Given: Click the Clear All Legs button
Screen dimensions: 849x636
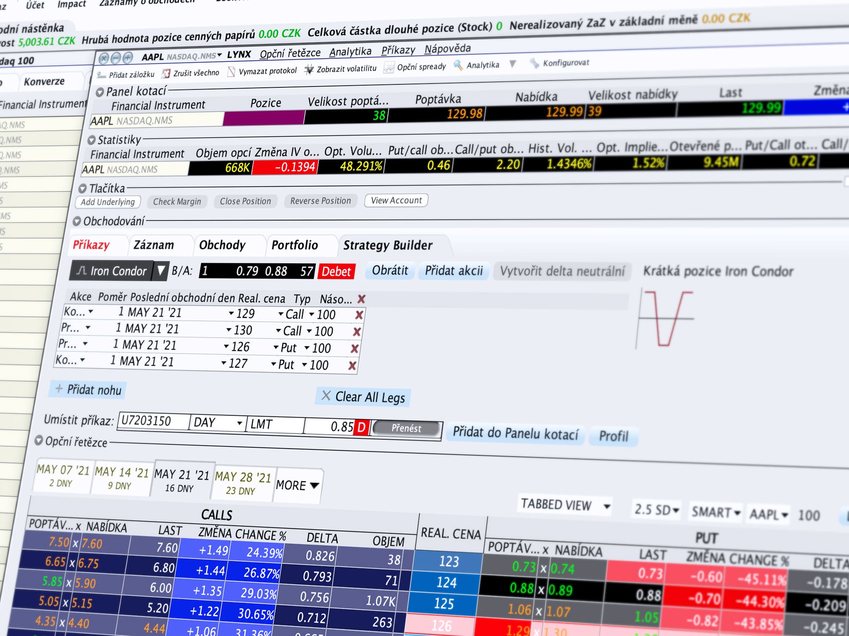Looking at the screenshot, I should (x=363, y=397).
